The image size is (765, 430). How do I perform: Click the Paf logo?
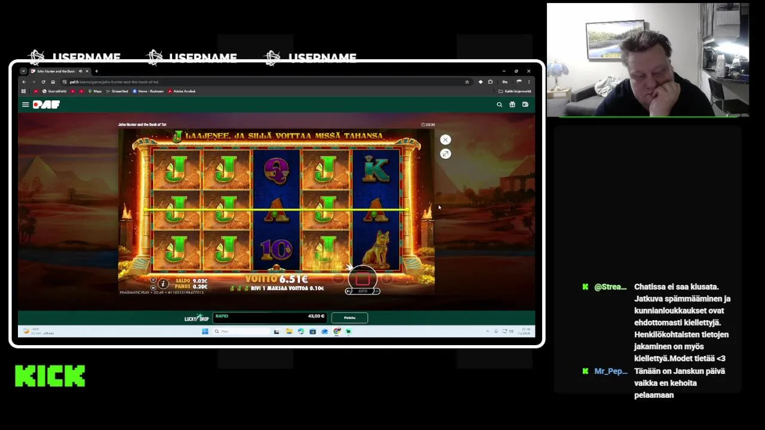click(x=46, y=105)
